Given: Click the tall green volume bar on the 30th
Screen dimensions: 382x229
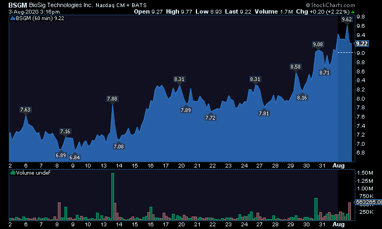Looking at the screenshot, I should coord(316,209).
